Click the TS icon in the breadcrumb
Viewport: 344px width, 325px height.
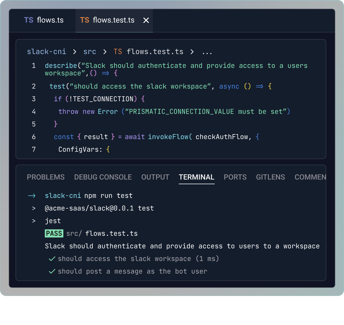(118, 52)
